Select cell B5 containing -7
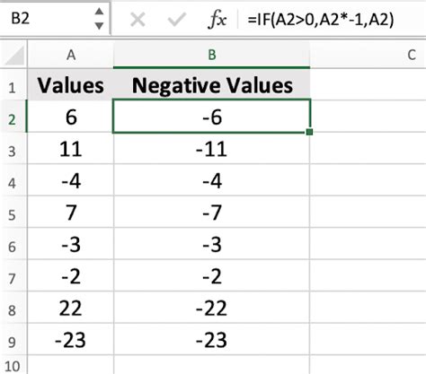 point(212,212)
